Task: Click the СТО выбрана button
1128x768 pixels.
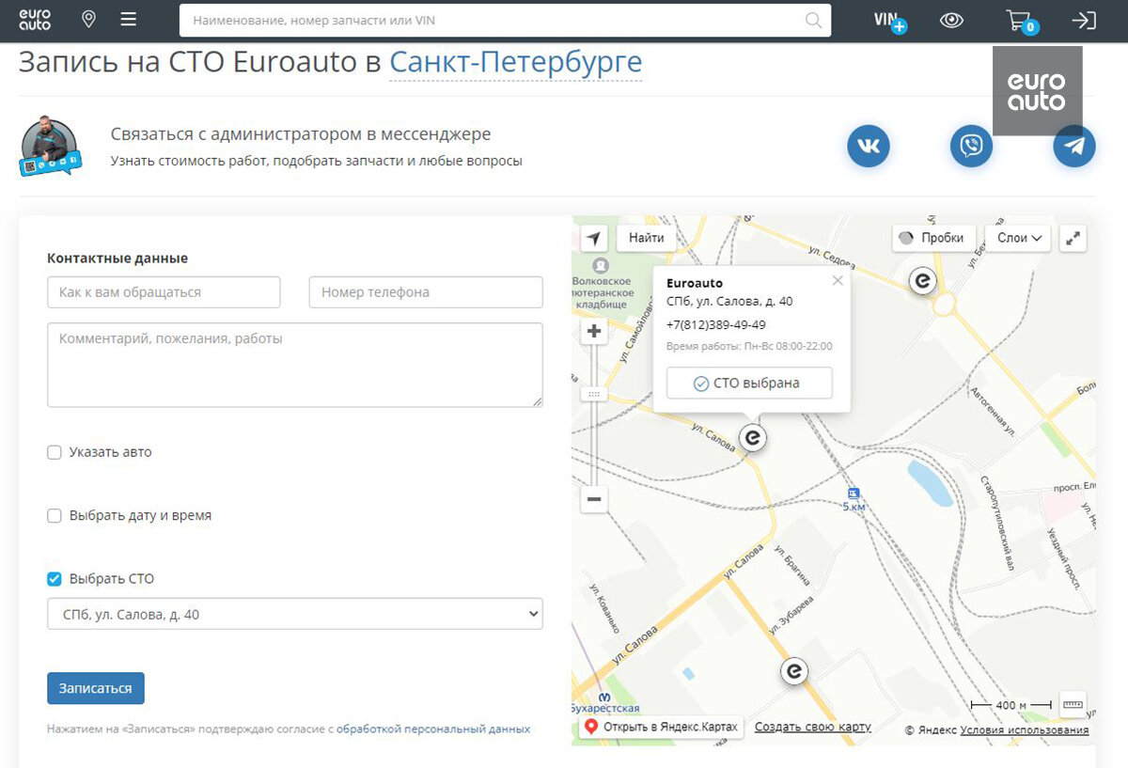Action: pyautogui.click(x=749, y=383)
